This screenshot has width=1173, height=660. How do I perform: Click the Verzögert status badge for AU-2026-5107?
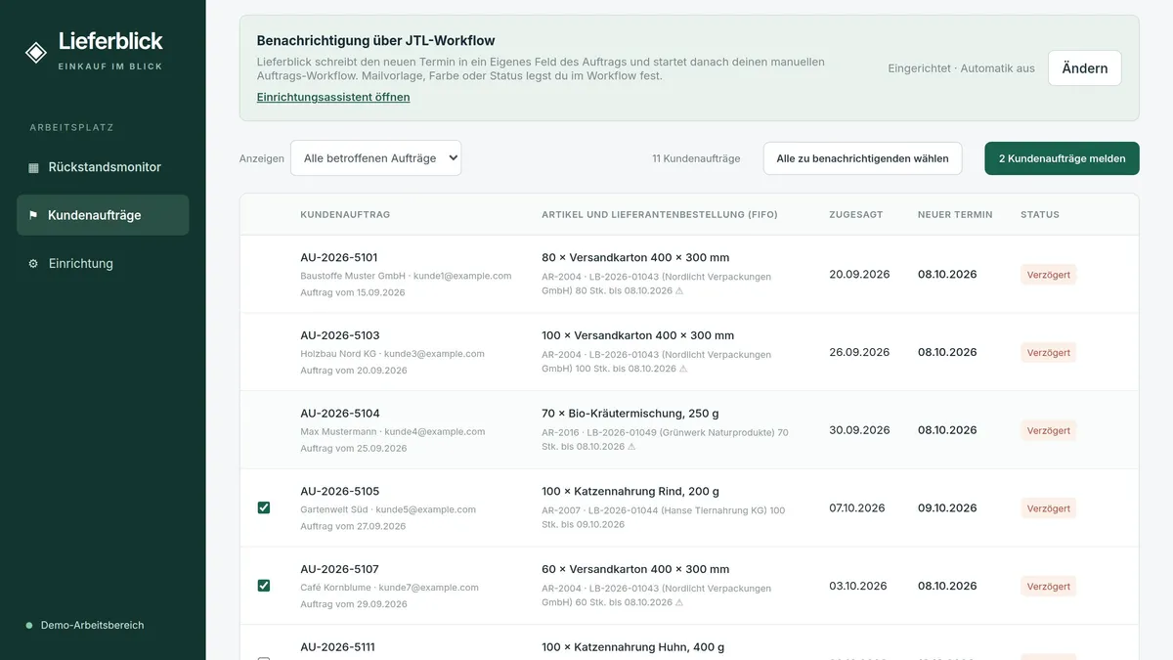coord(1048,587)
